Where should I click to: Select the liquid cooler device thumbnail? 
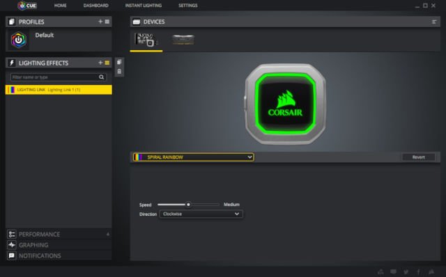[146, 40]
